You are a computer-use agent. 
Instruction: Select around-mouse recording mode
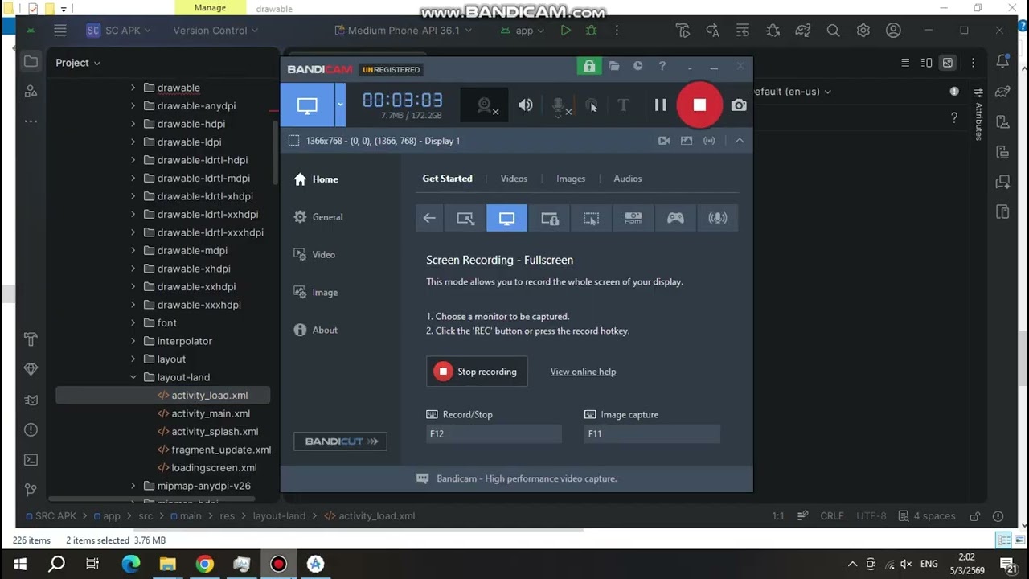[591, 218]
